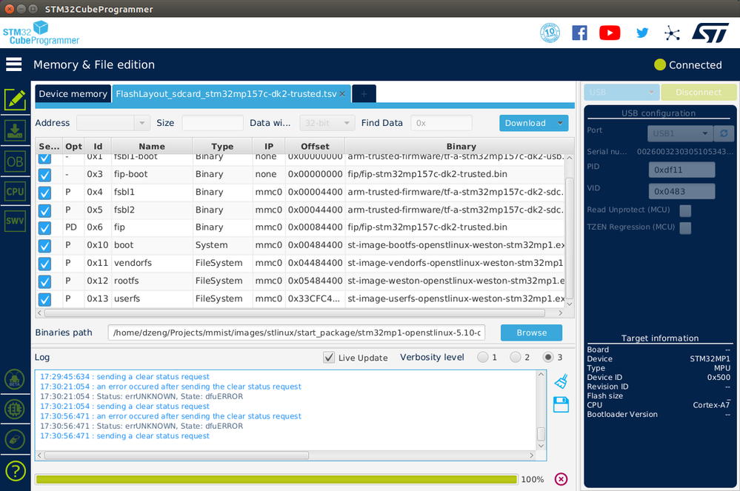Click the log horizontal scrollbar
The height and width of the screenshot is (491, 740).
point(177,455)
